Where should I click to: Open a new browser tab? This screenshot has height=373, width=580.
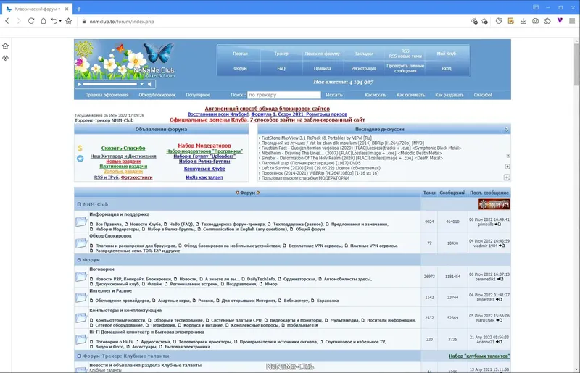pos(79,9)
